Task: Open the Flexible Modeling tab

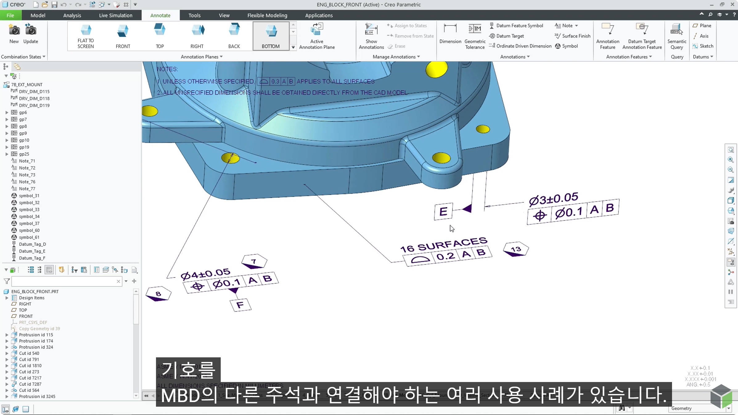Action: point(267,15)
